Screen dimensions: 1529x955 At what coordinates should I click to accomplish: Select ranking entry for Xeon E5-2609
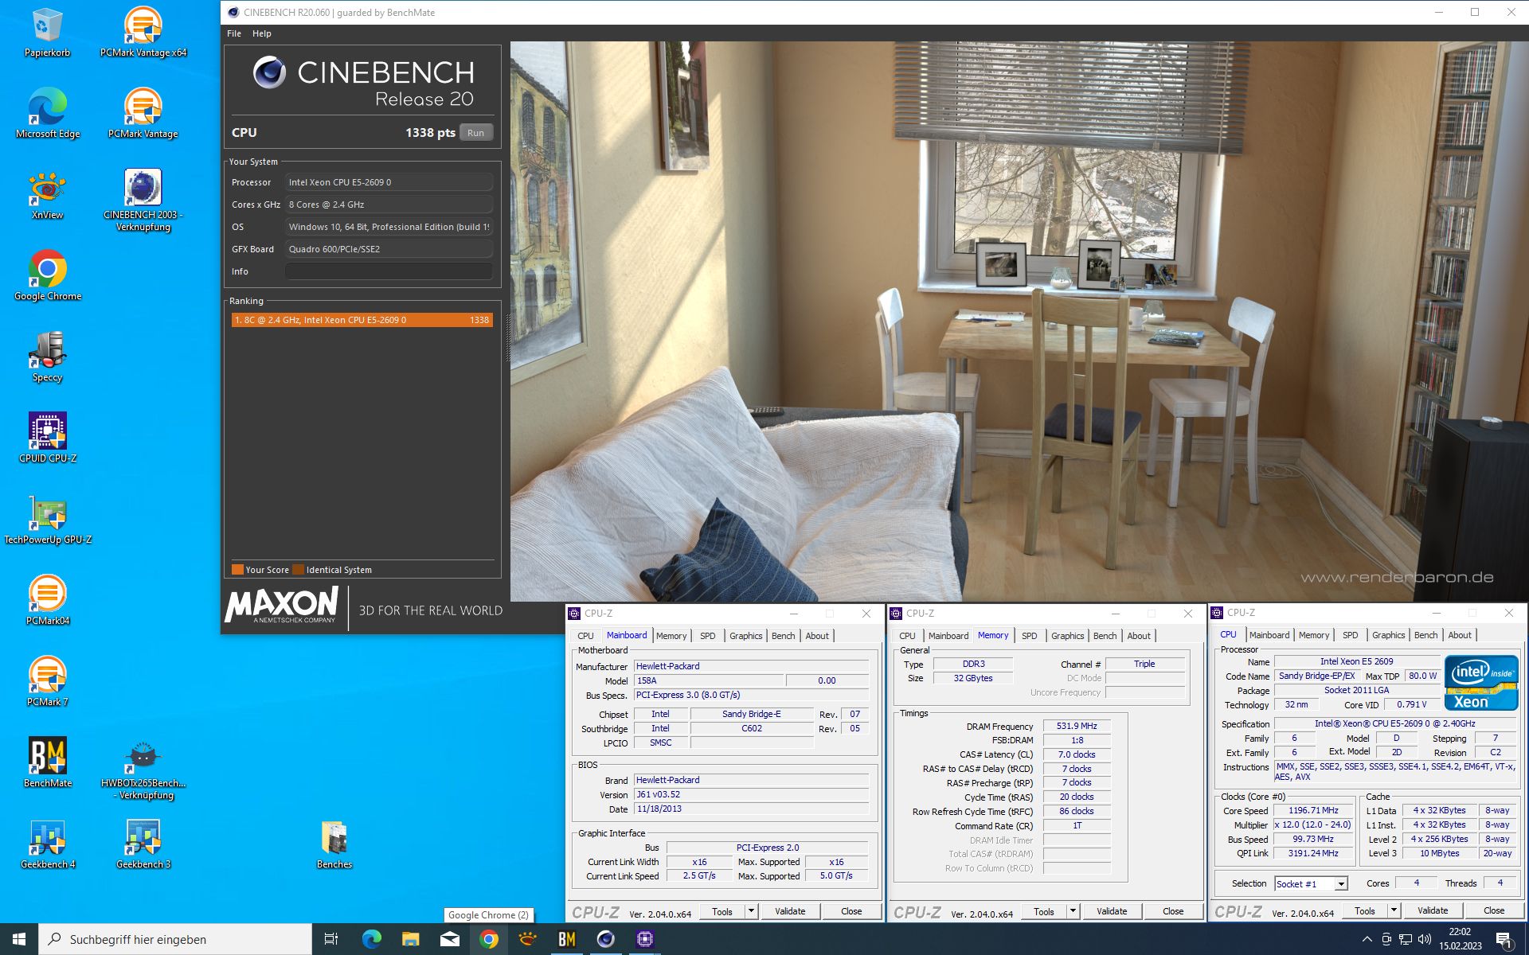tap(362, 320)
